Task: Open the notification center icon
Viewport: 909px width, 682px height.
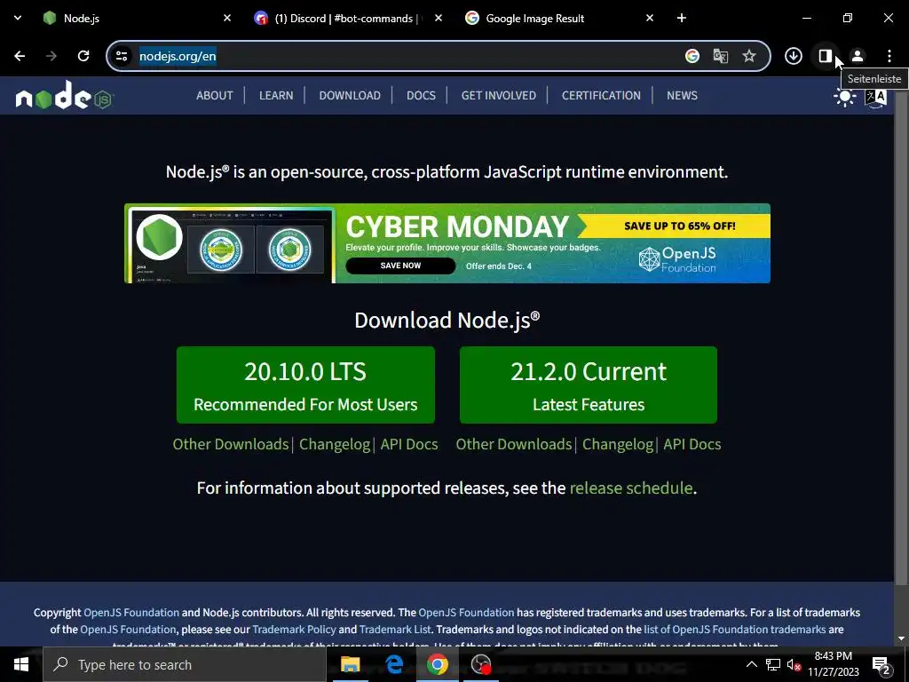Action: (881, 664)
